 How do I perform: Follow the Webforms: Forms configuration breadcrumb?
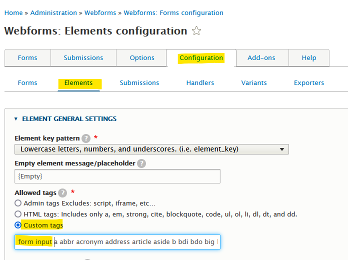click(x=173, y=13)
